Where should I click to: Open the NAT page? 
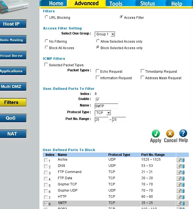[x=13, y=134]
